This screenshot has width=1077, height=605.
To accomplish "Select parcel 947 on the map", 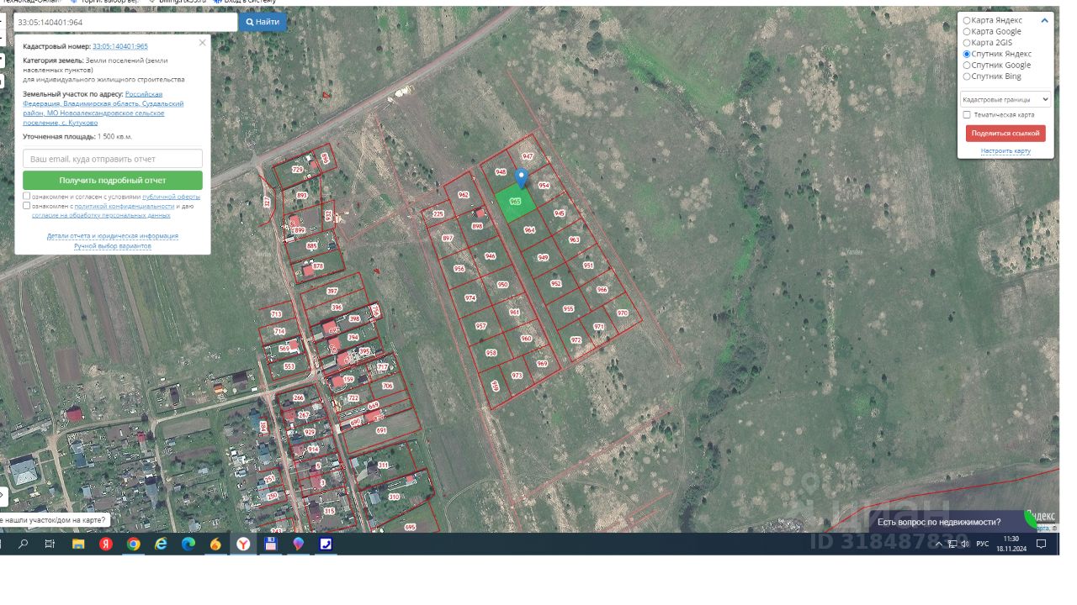I will click(528, 156).
